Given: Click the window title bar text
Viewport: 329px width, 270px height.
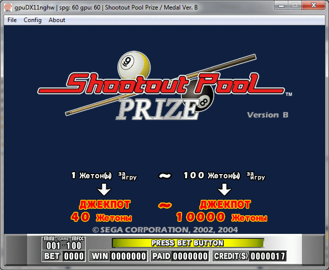Looking at the screenshot, I should [x=106, y=8].
